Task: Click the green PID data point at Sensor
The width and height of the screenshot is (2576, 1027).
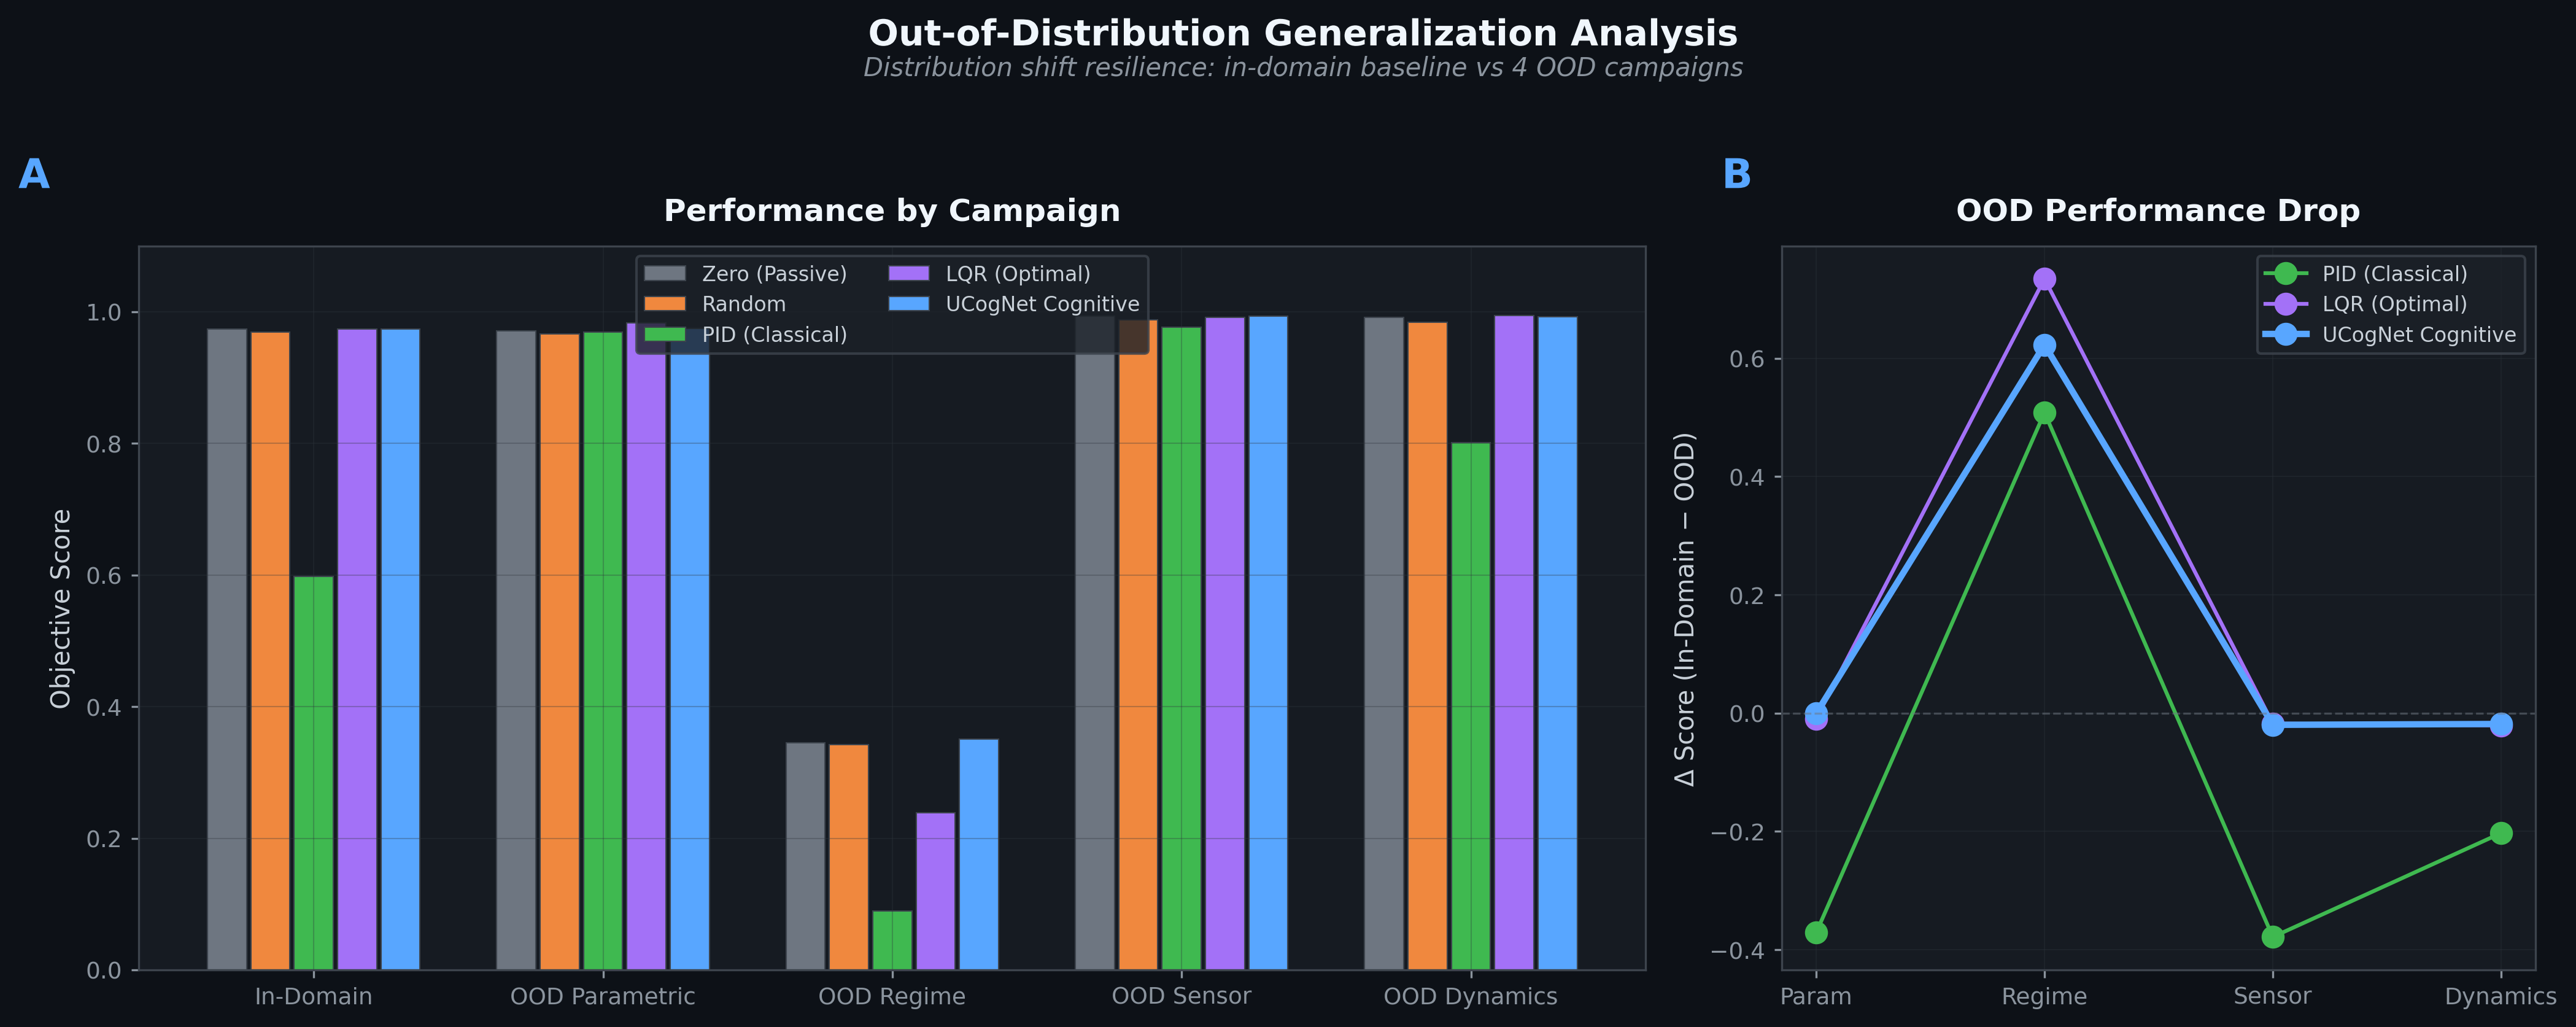Action: (2272, 937)
